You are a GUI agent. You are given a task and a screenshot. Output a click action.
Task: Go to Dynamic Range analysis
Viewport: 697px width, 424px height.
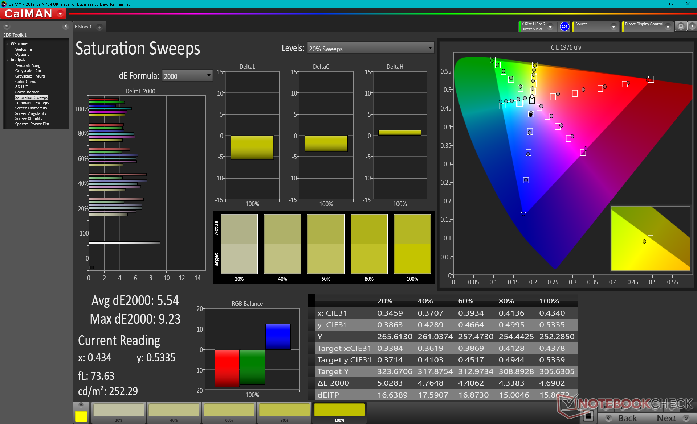point(29,66)
